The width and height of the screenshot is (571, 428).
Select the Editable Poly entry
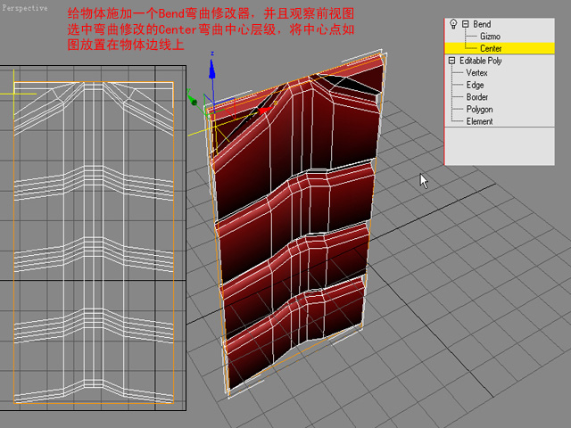point(480,61)
